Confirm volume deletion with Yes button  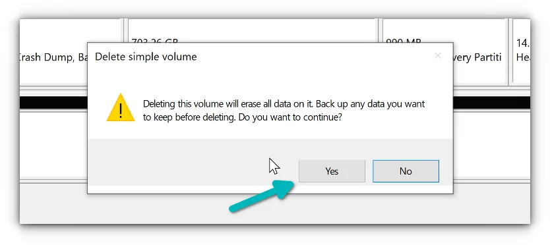[x=332, y=171]
